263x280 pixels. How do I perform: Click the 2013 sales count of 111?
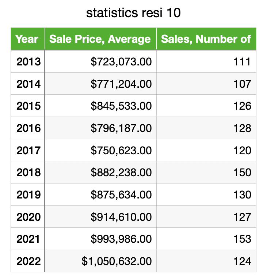coord(242,61)
